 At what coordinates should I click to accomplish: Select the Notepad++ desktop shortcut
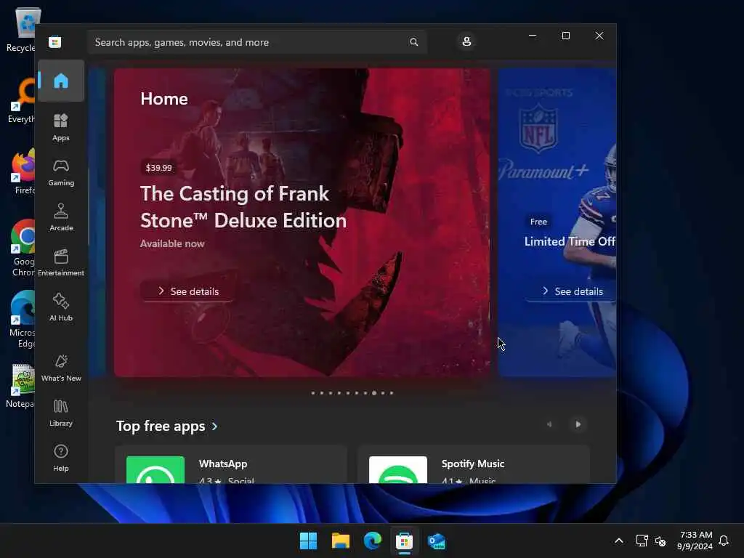[x=20, y=387]
